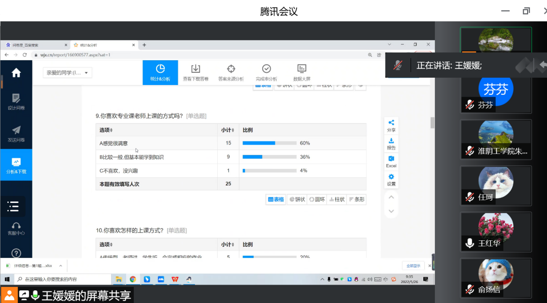Select the 统计&分析 tab

[160, 72]
